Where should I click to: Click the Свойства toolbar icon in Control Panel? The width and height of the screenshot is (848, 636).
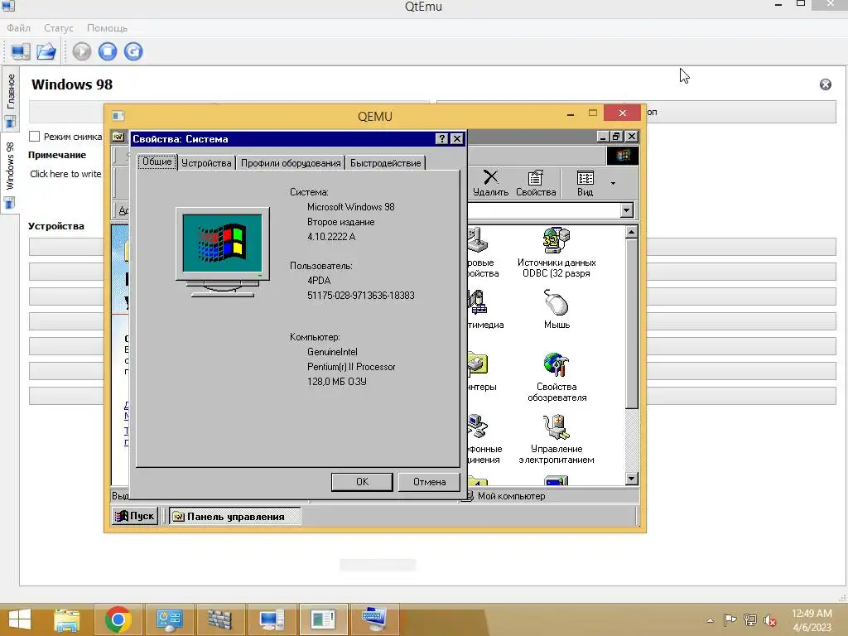pyautogui.click(x=536, y=183)
